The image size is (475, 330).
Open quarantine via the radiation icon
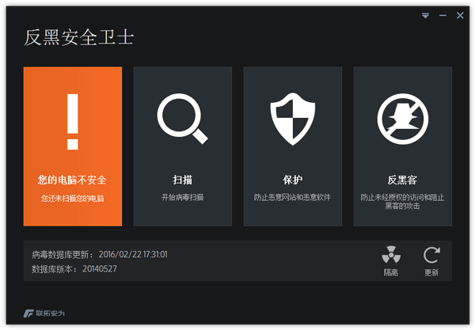coord(391,254)
